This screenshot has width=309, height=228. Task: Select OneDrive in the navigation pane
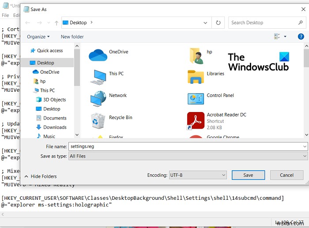pyautogui.click(x=46, y=72)
